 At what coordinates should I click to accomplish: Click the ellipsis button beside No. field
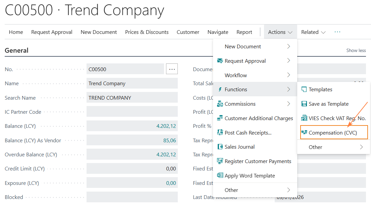click(172, 69)
